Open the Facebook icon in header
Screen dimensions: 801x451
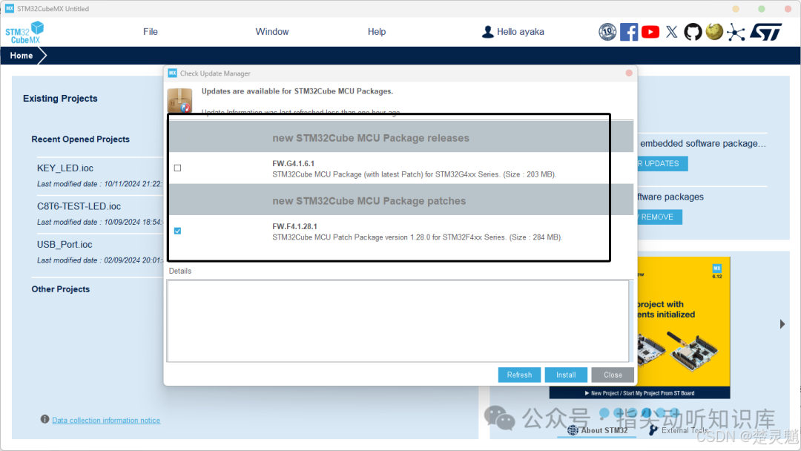click(x=629, y=32)
